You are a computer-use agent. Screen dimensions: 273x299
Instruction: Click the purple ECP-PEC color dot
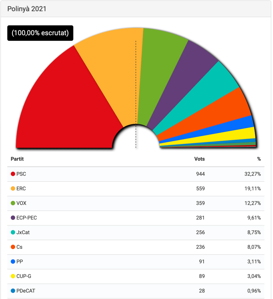tap(13, 218)
